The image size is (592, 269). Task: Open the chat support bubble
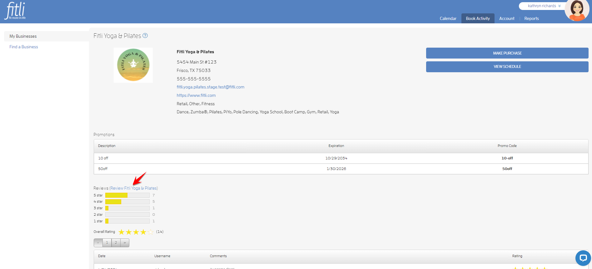pyautogui.click(x=583, y=258)
